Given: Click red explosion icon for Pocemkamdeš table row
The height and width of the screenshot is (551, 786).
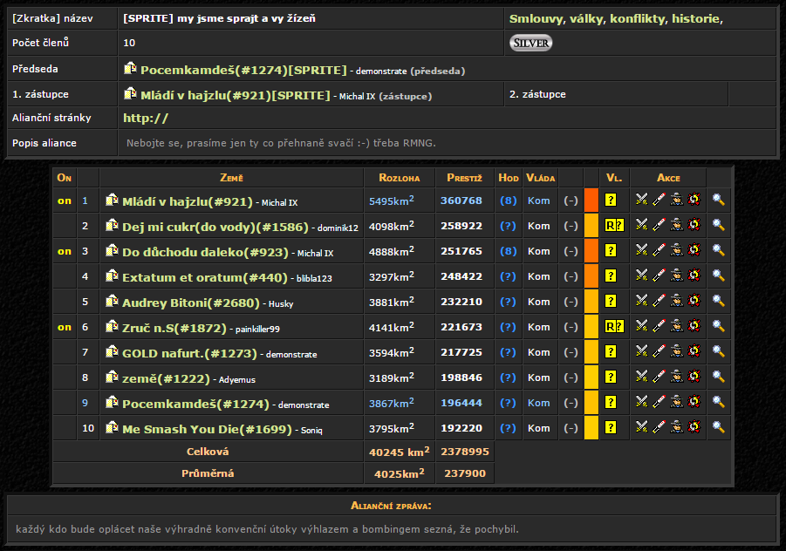Looking at the screenshot, I should point(694,401).
